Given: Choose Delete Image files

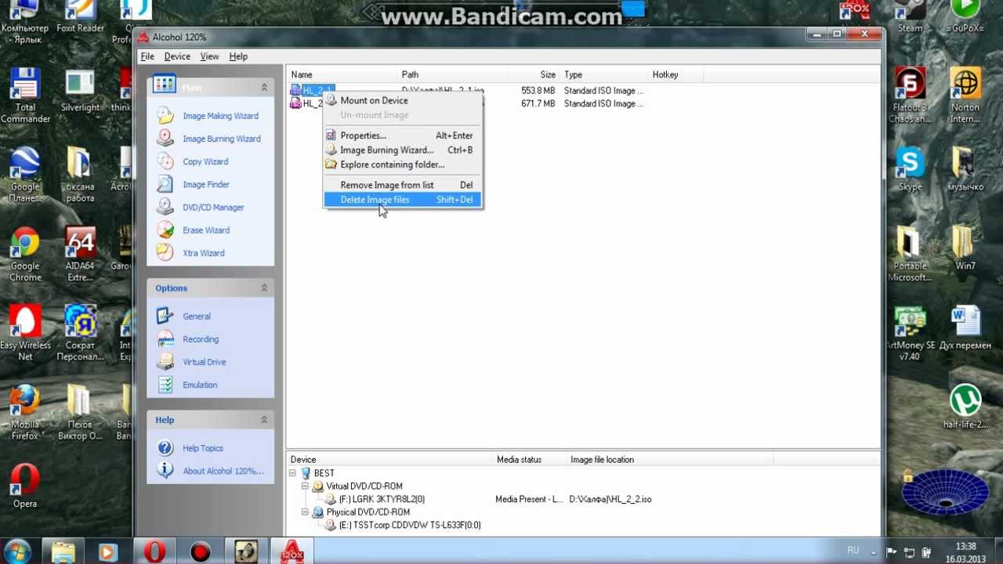Looking at the screenshot, I should coord(403,200).
